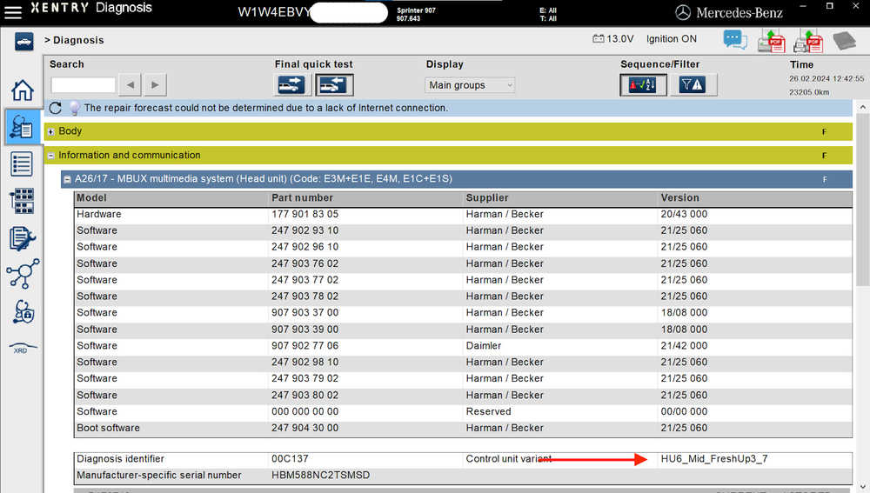Screen dimensions: 870x493
Task: Click the Daimler supplier cell
Action: [483, 345]
